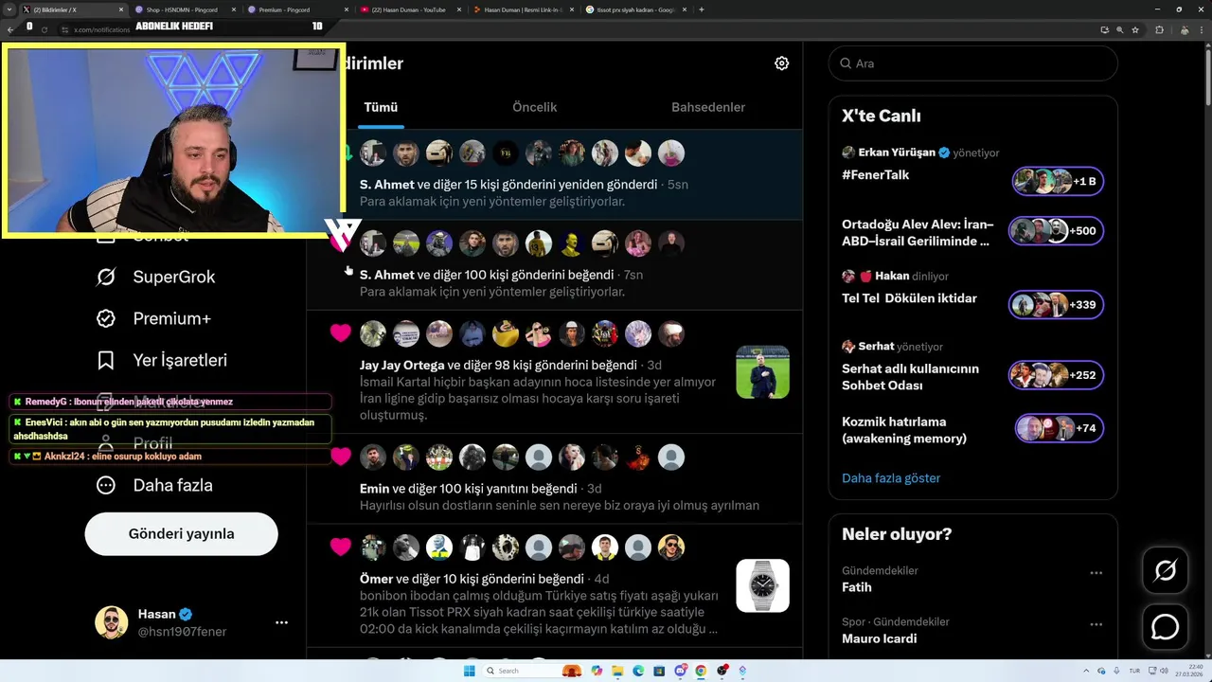Click the floating Grok button
The width and height of the screenshot is (1212, 682).
point(1165,570)
